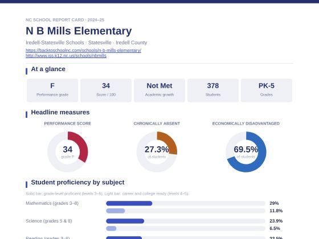Open the iss.k12.nc.us school website link
The height and width of the screenshot is (239, 319).
pos(66,56)
